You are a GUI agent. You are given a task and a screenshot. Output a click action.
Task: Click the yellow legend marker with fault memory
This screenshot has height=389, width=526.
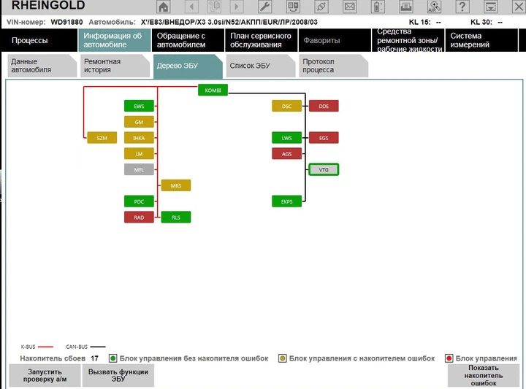click(283, 358)
